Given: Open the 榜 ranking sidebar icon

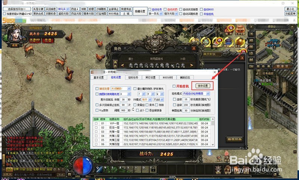Looking at the screenshot, I should (251, 40).
